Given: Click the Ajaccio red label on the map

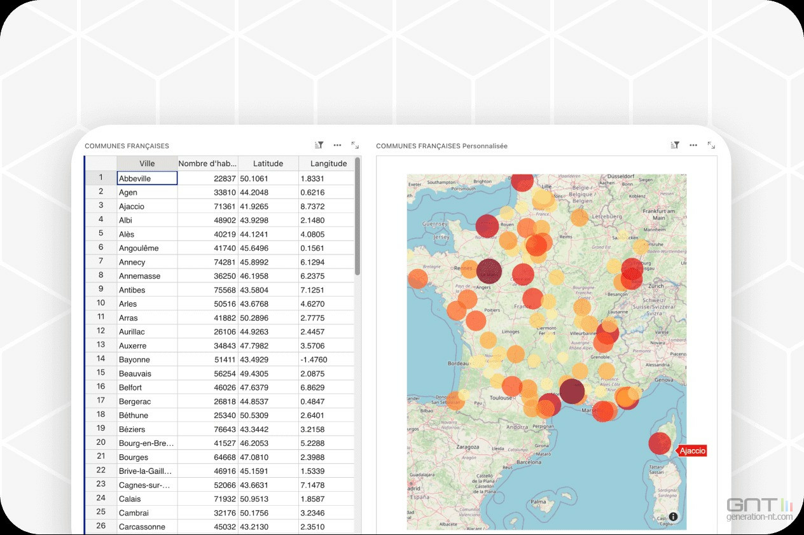Looking at the screenshot, I should (692, 451).
